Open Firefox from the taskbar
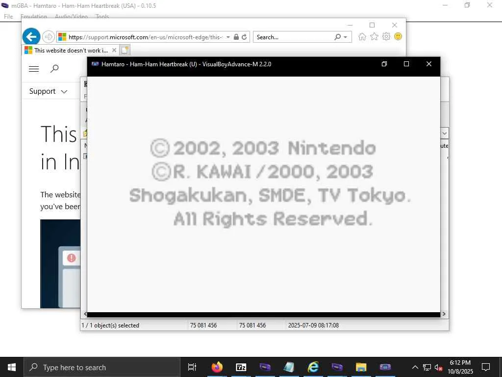The width and height of the screenshot is (502, 377). tap(217, 367)
